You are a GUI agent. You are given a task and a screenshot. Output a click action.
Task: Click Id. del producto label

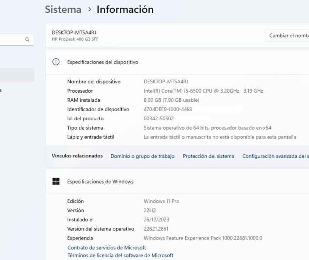(85, 118)
